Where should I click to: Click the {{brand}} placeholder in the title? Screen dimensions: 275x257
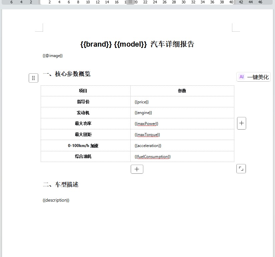96,44
